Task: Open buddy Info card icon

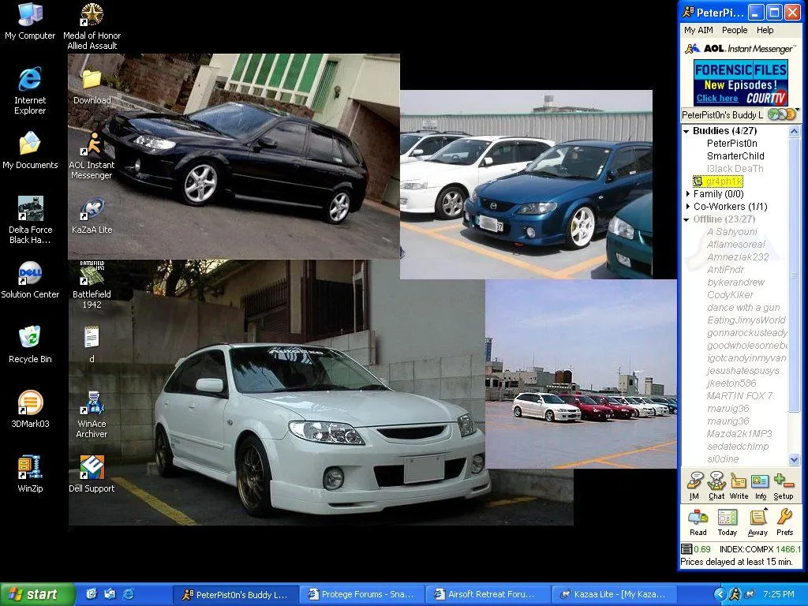Action: (x=760, y=485)
